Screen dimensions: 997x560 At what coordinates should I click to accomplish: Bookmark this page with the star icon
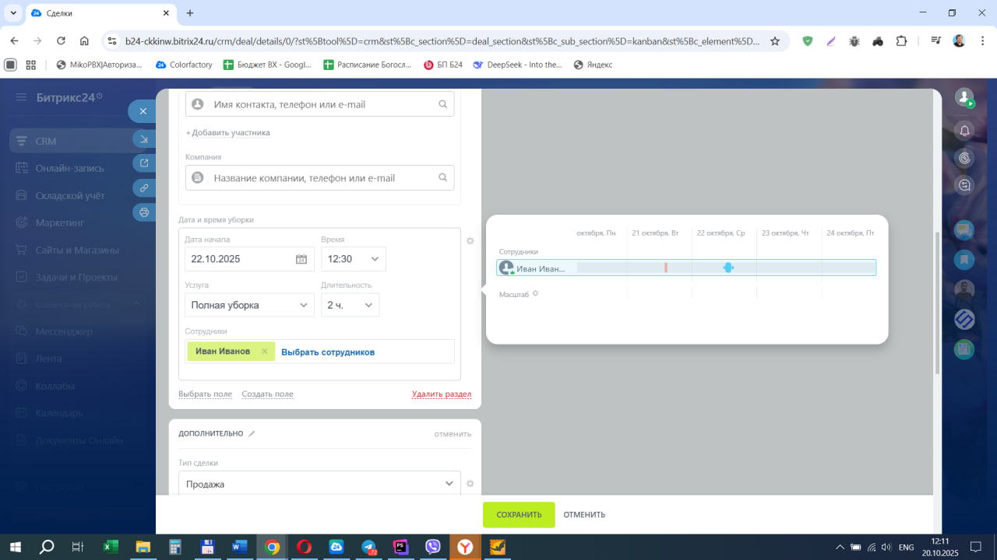pos(775,41)
